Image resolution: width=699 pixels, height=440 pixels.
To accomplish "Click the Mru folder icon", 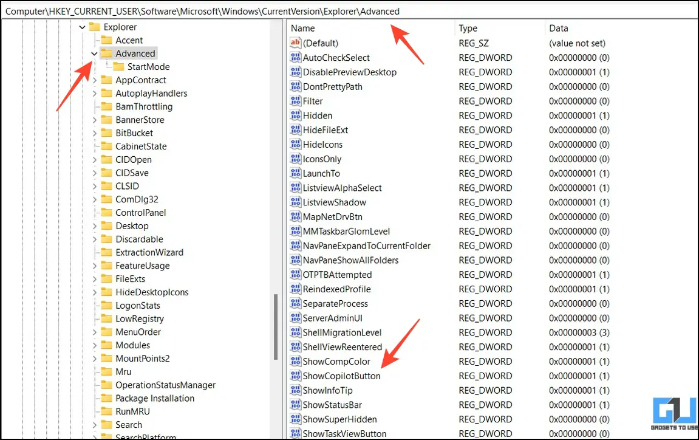I will pos(106,371).
